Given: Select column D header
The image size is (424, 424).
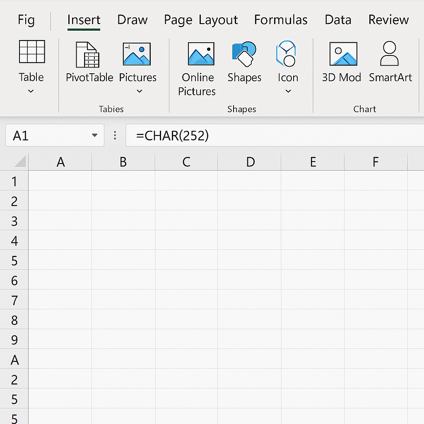Looking at the screenshot, I should (x=250, y=162).
